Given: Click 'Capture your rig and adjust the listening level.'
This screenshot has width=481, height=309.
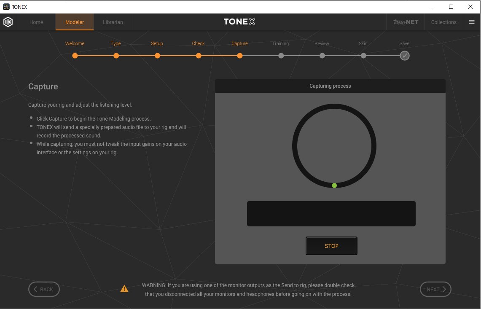Looking at the screenshot, I should tap(80, 105).
